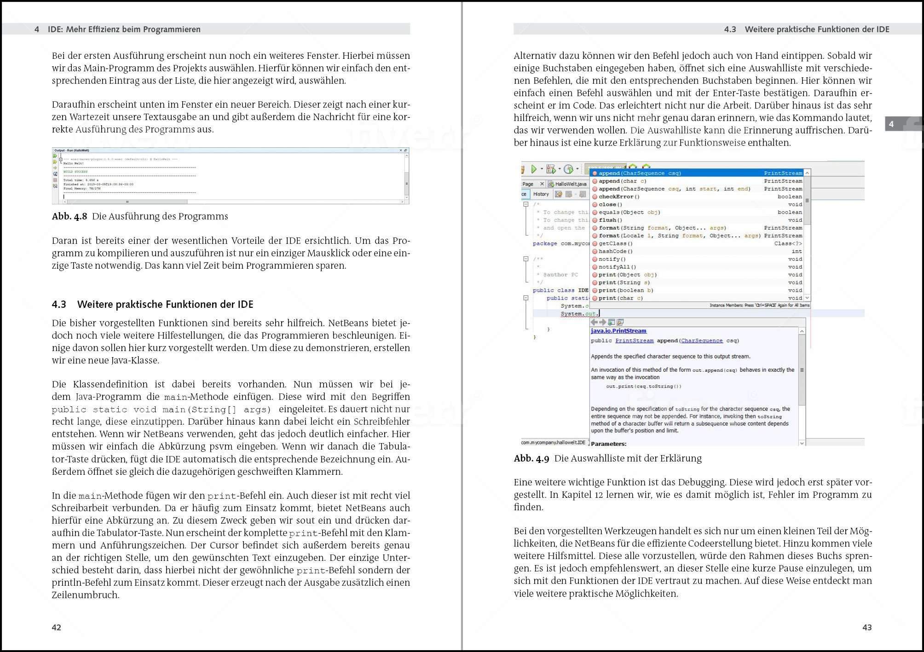Collapse the exec-maven-plugin node in Output window
The height and width of the screenshot is (652, 924).
[x=61, y=160]
